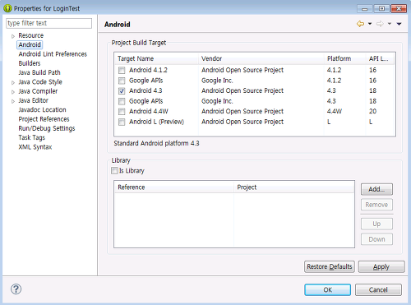Open XML Syntax page
Viewport: 411px width, 305px height.
[35, 147]
